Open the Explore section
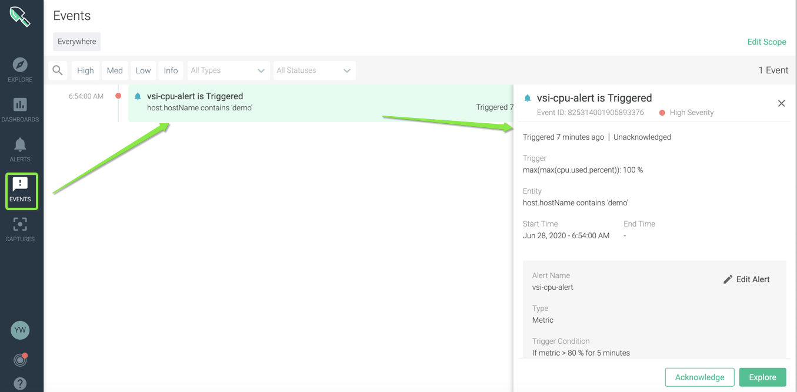797x392 pixels. pos(20,70)
